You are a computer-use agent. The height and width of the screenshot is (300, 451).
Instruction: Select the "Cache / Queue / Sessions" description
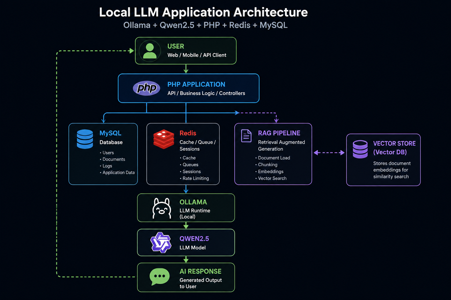coord(198,146)
